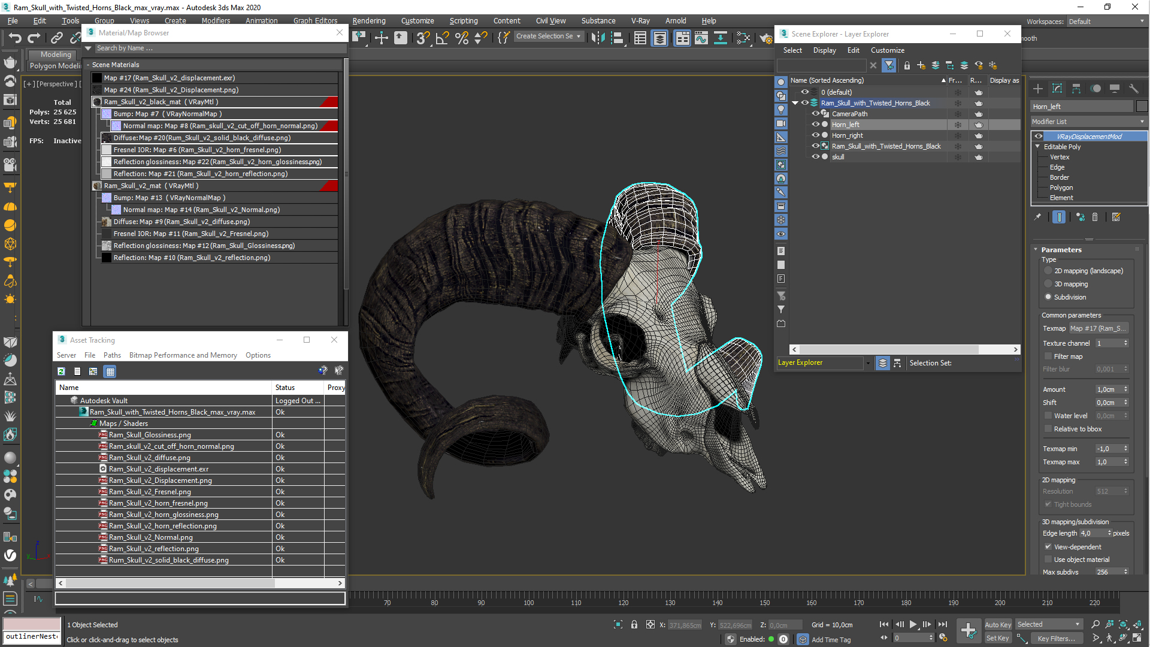The height and width of the screenshot is (647, 1150).
Task: Click the lock cell edit icon in Scene Explorer
Action: click(907, 65)
